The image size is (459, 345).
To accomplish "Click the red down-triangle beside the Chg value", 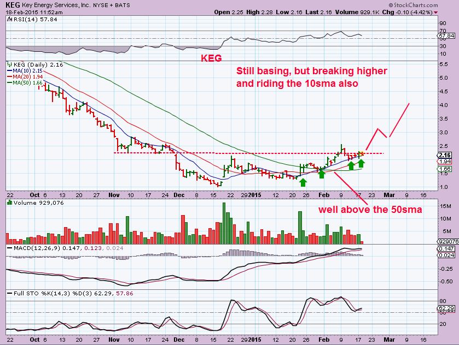I will click(x=436, y=13).
